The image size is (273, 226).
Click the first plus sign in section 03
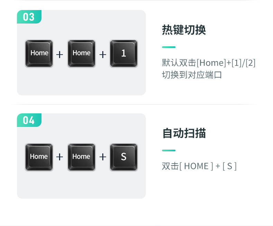[59, 55]
